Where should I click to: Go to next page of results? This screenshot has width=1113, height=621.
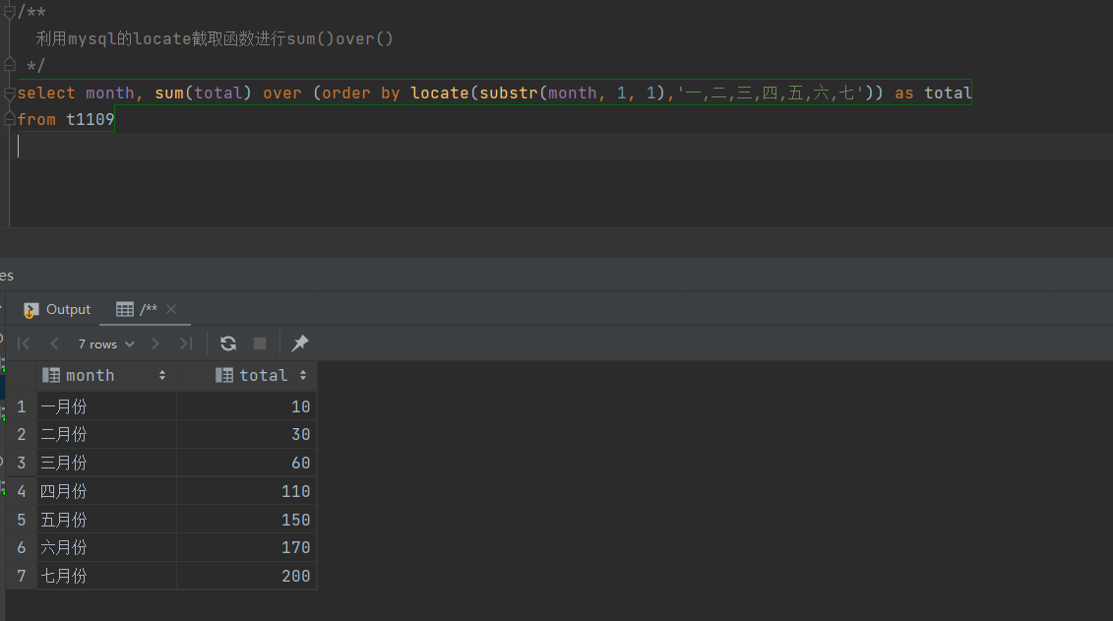(155, 343)
